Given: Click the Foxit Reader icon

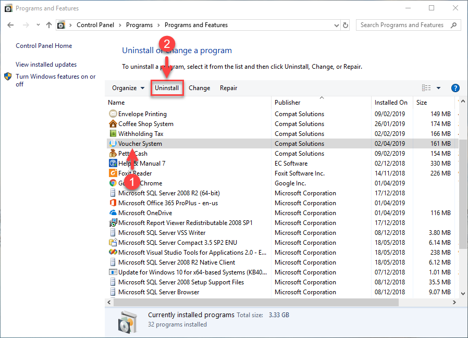Looking at the screenshot, I should (x=113, y=173).
